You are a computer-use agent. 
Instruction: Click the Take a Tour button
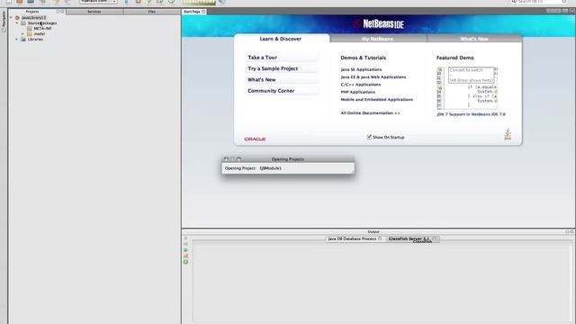coord(282,58)
